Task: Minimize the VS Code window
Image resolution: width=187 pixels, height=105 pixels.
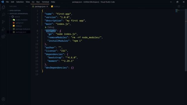Action: [171, 2]
